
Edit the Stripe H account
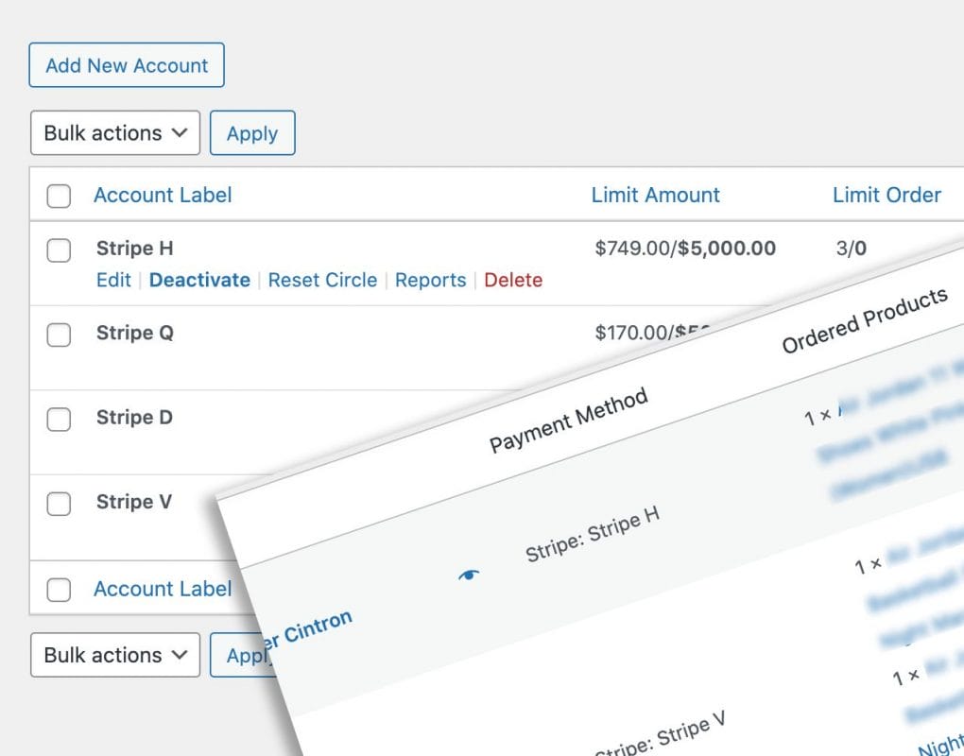pyautogui.click(x=113, y=280)
